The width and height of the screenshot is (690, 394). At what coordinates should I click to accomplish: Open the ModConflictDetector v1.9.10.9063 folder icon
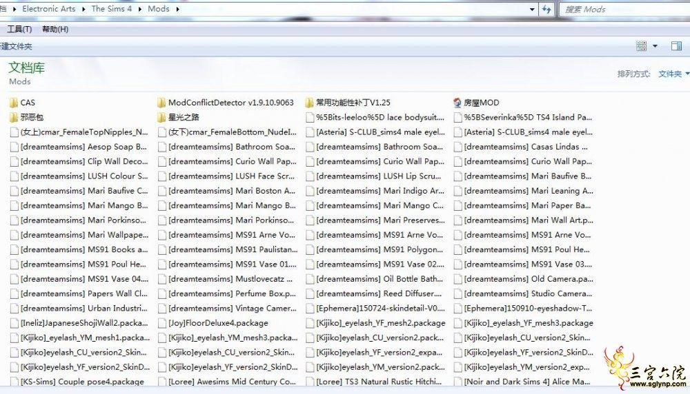coord(161,103)
